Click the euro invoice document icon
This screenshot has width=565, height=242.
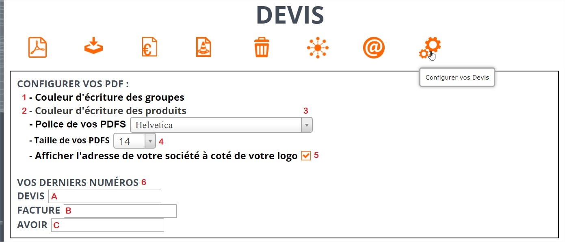[149, 47]
